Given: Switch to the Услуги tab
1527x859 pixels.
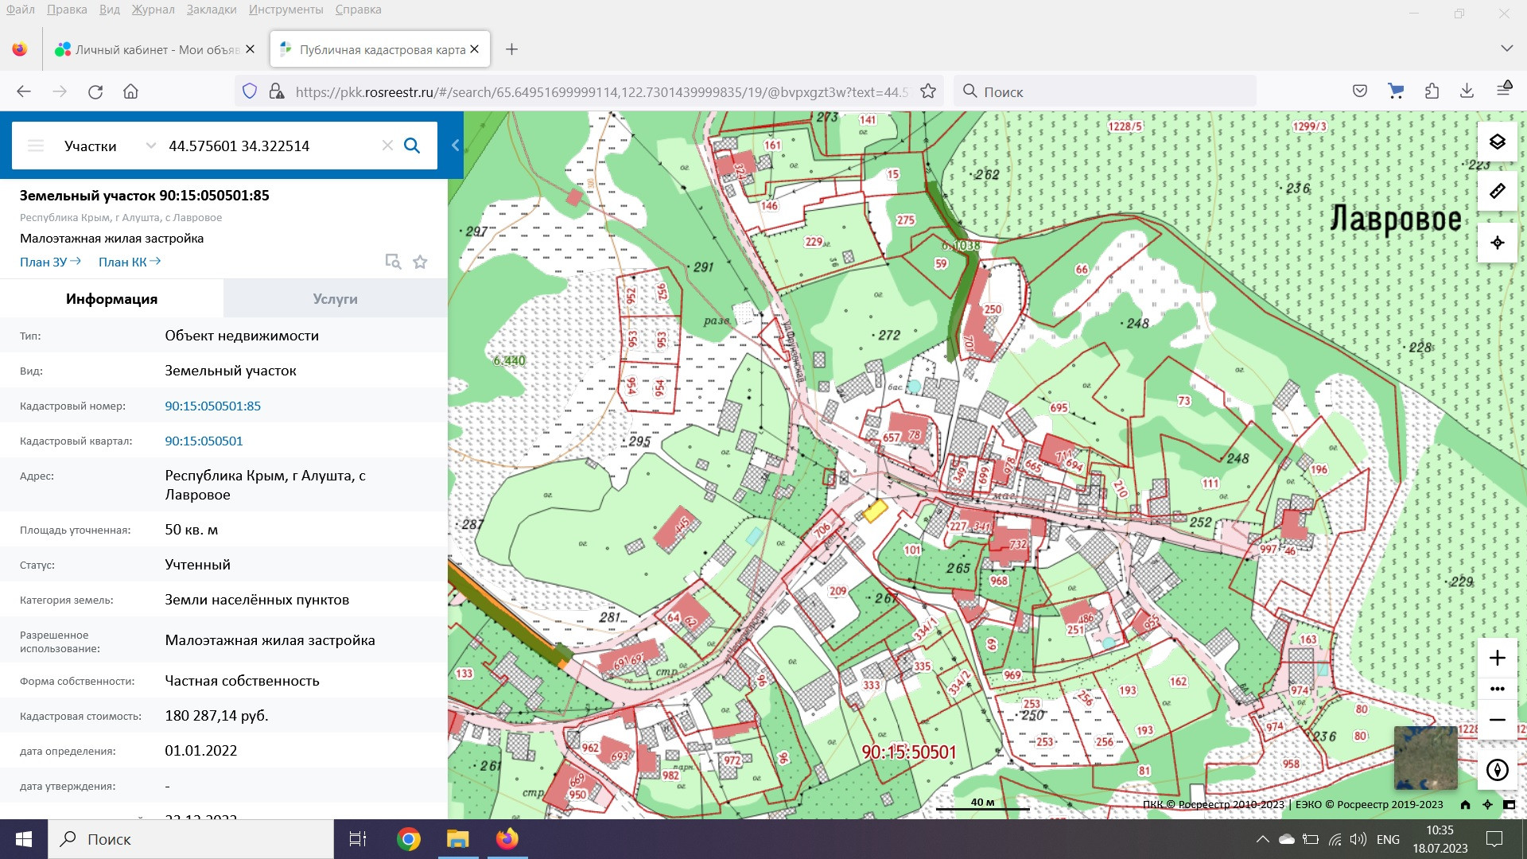Looking at the screenshot, I should coord(335,299).
